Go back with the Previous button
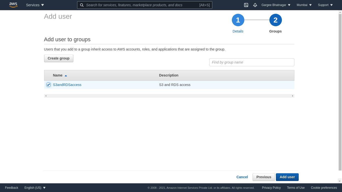This screenshot has height=192, width=342. click(x=264, y=177)
